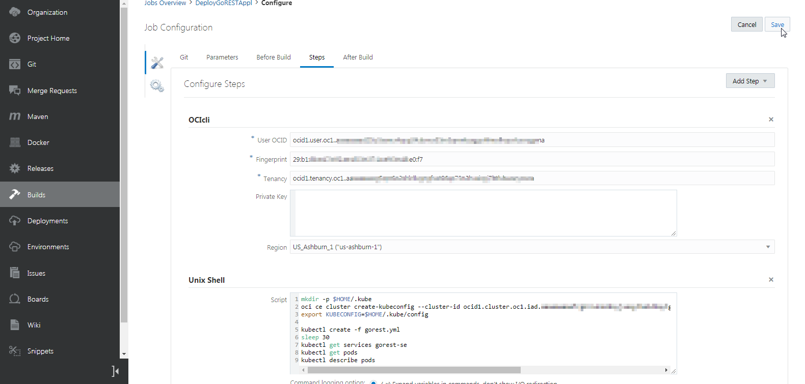Viewport: 805px width, 384px height.
Task: Open the gear settings vertical tab
Action: tap(157, 86)
